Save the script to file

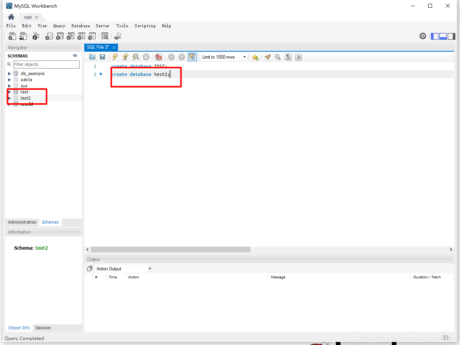pos(102,57)
